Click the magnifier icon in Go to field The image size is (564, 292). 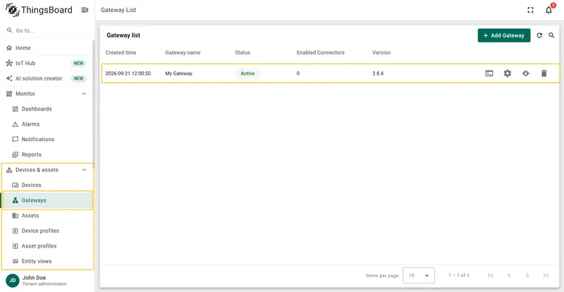(x=9, y=30)
